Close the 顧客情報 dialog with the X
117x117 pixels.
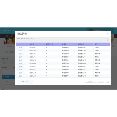click(x=108, y=34)
